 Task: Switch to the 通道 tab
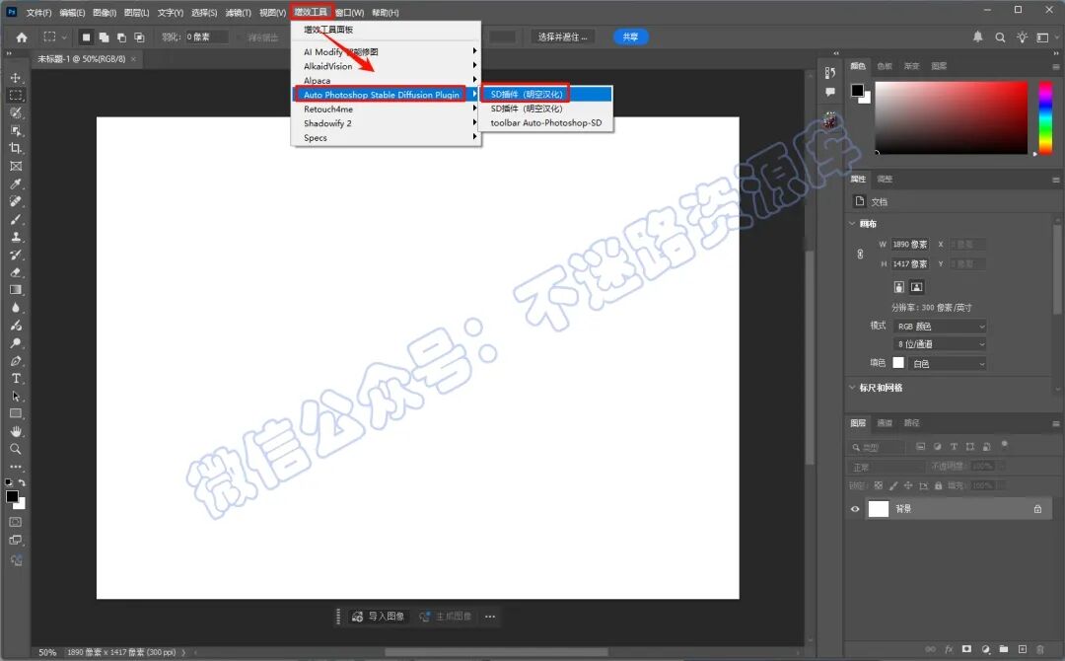(x=885, y=422)
